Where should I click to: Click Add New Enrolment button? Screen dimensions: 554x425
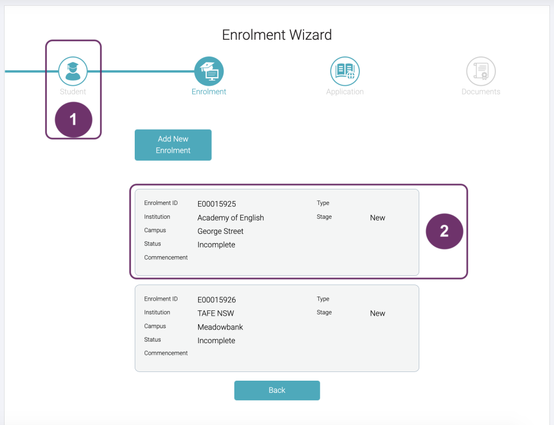pos(173,145)
